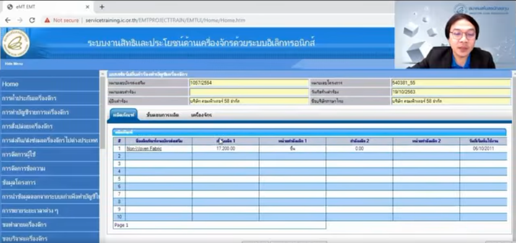This screenshot has height=243, width=516.
Task: Click the sidebar vertical scrollbar
Action: [x=102, y=112]
